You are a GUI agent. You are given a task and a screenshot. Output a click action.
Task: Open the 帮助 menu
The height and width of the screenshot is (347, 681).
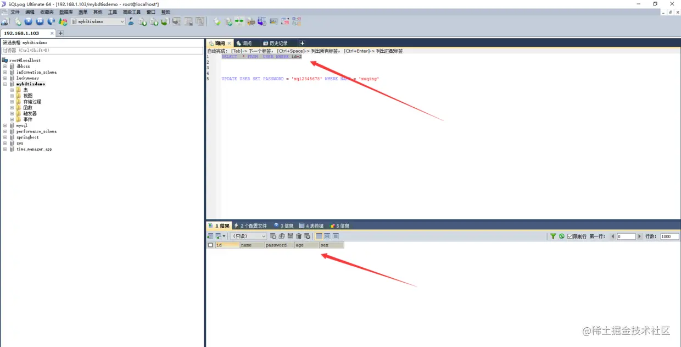tap(166, 12)
